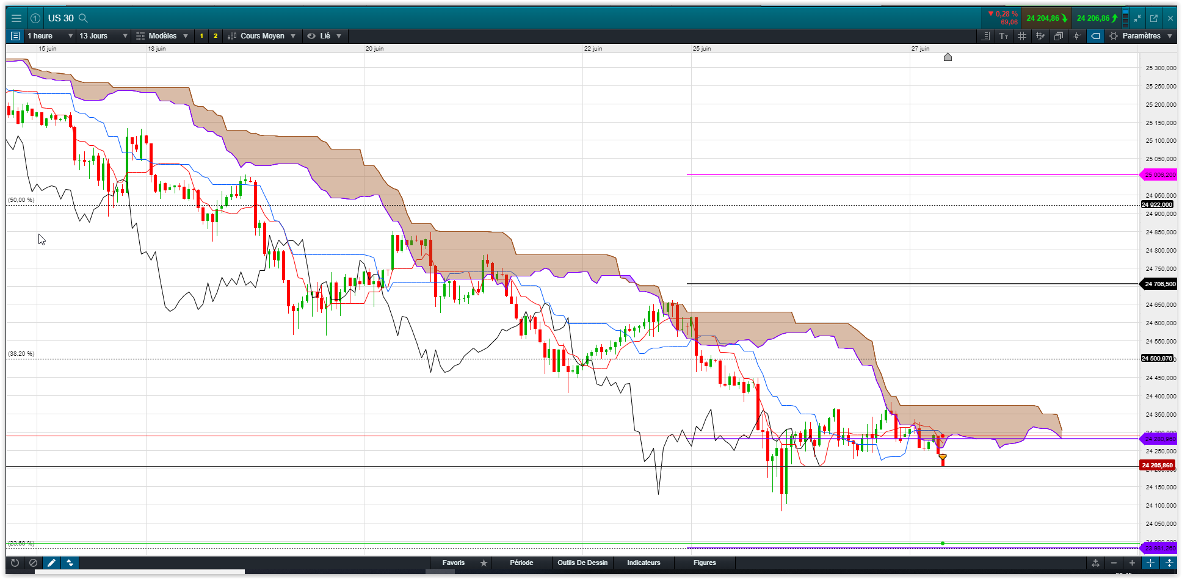The height and width of the screenshot is (579, 1182).
Task: Click the text size (TT) icon
Action: click(1004, 36)
